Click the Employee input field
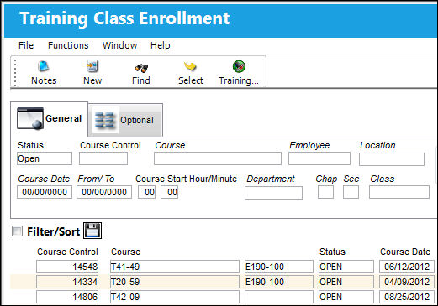The image size is (438, 306). tap(319, 158)
